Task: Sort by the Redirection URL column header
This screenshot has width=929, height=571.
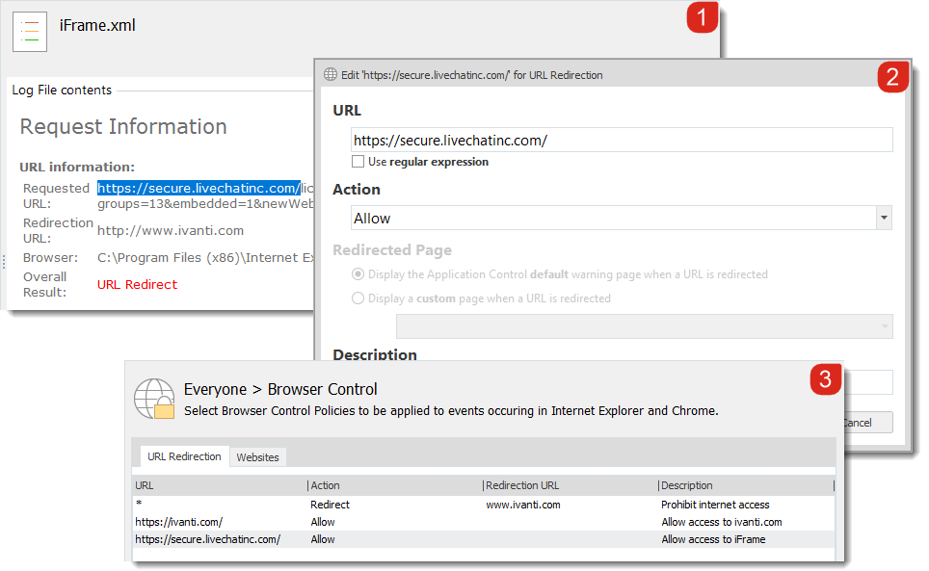Action: [x=569, y=485]
